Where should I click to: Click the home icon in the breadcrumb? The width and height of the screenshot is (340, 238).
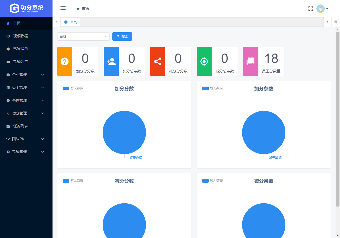tap(78, 9)
